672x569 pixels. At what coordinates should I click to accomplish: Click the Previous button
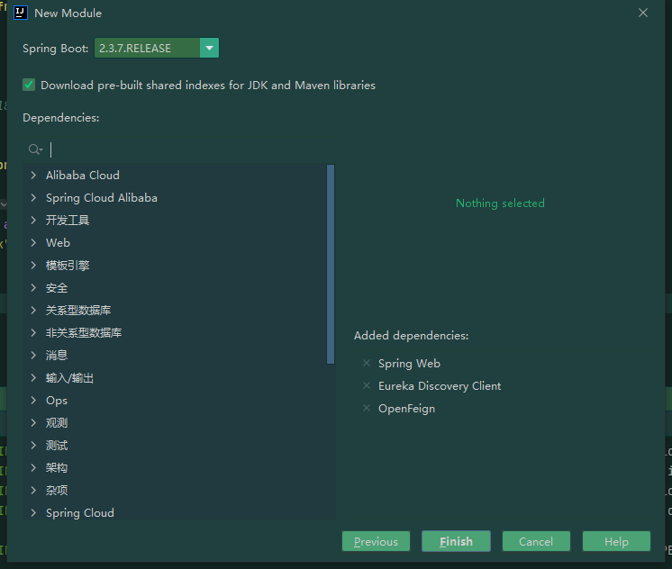tap(376, 541)
